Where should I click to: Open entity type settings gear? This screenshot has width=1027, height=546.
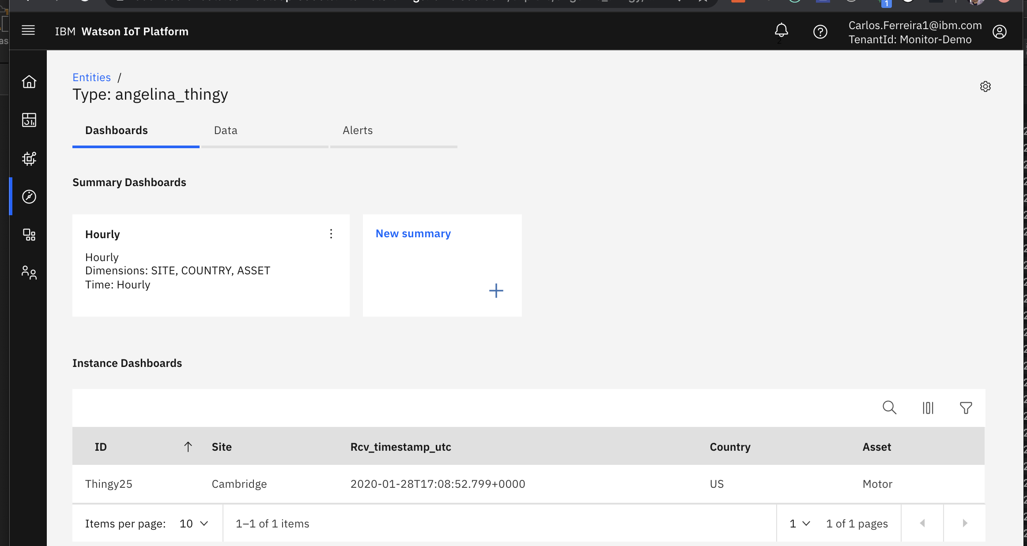[x=985, y=86]
